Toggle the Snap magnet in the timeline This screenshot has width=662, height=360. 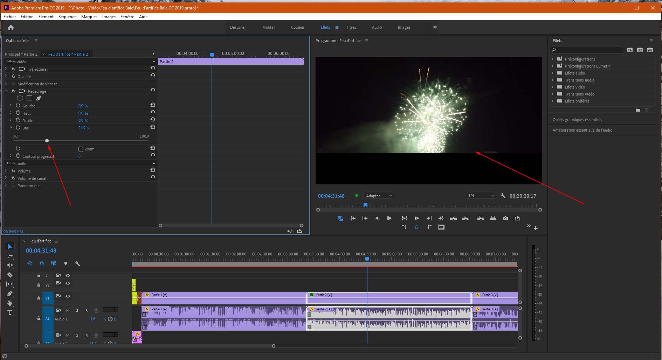pos(42,263)
